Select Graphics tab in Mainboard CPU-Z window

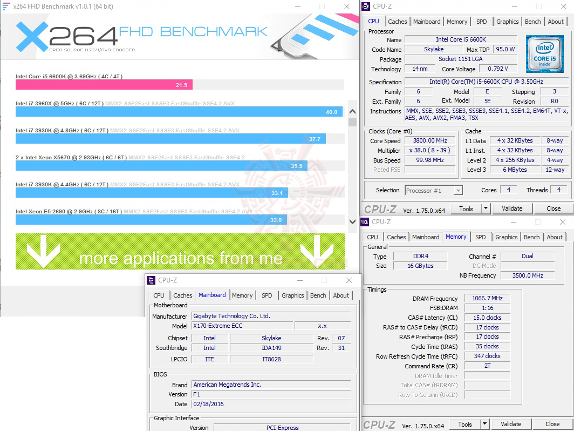(x=292, y=295)
